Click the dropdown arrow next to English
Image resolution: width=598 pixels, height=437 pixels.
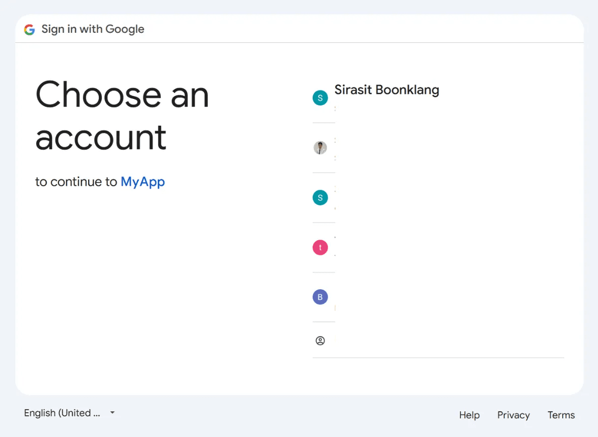[112, 413]
